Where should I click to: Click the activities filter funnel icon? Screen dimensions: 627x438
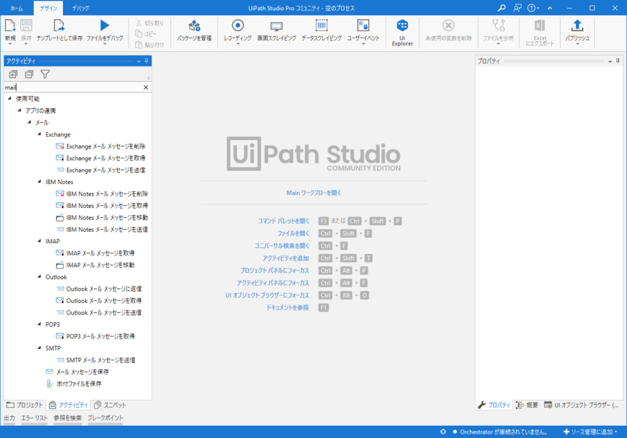tap(45, 75)
